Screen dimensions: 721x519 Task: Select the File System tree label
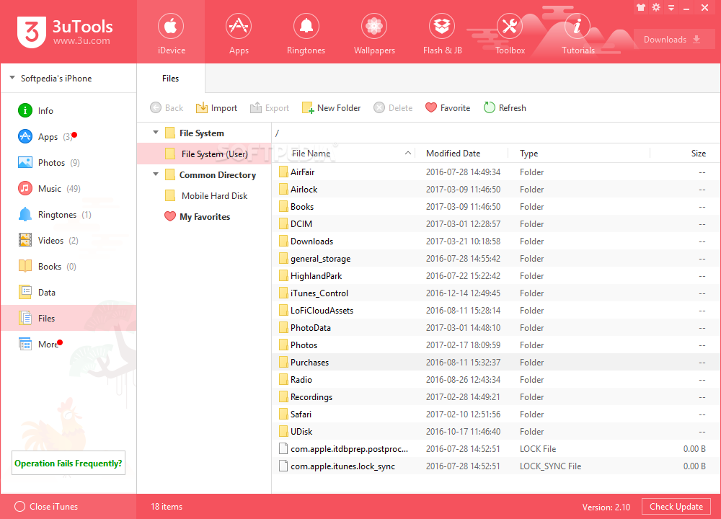[x=201, y=133]
